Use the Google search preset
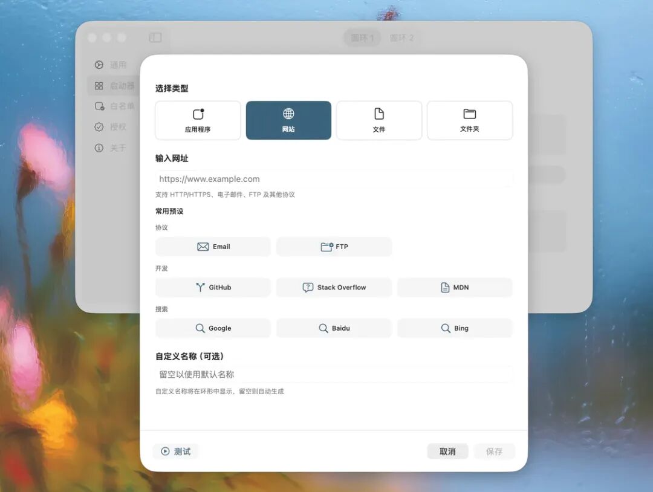This screenshot has width=653, height=492. coord(213,328)
